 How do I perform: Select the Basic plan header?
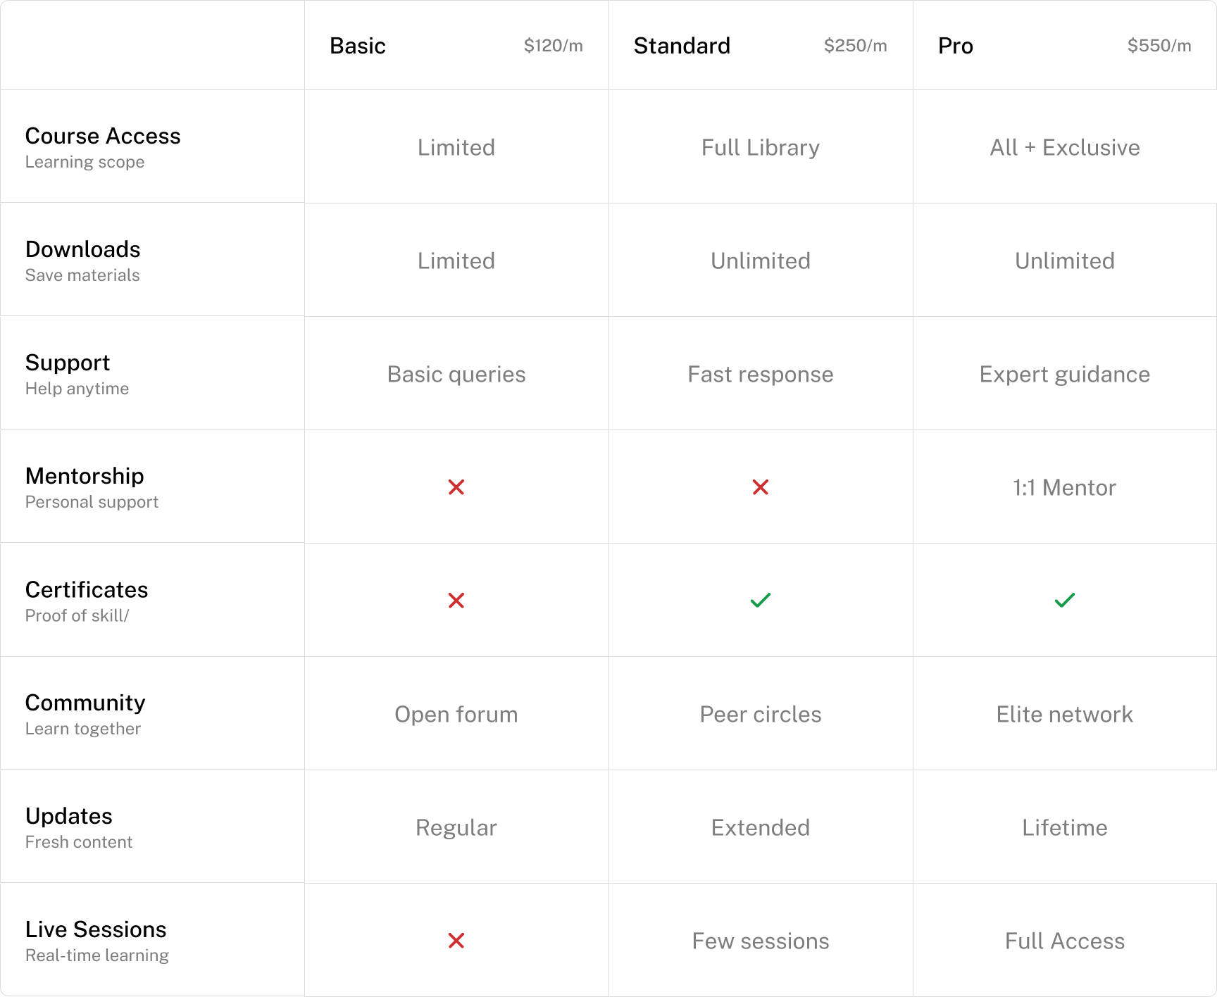coord(358,46)
